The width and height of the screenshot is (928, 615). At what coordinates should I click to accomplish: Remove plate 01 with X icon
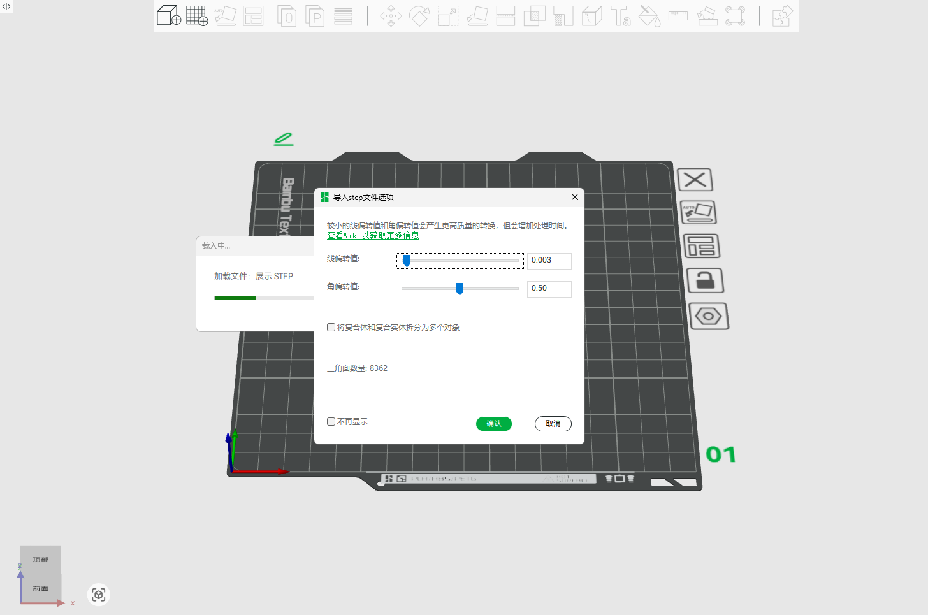(x=695, y=180)
